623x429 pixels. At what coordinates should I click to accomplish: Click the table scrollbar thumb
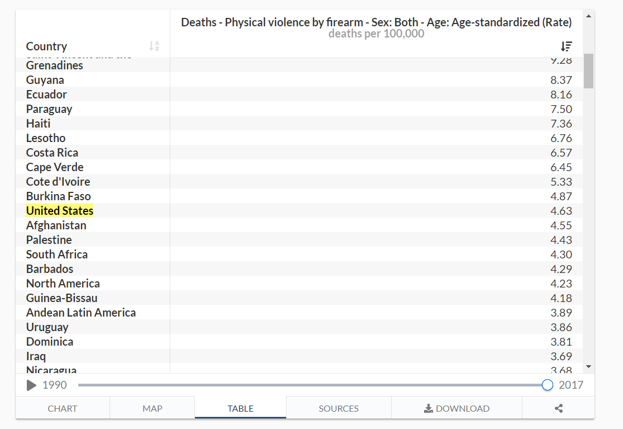coord(588,71)
